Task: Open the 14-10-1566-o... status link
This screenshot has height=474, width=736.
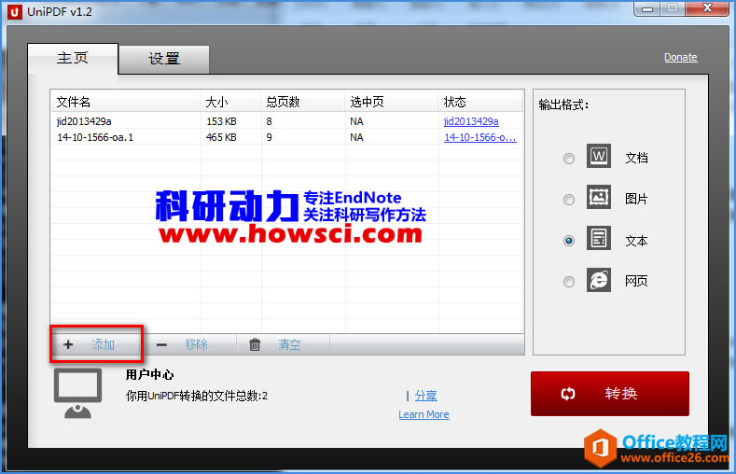Action: point(479,137)
